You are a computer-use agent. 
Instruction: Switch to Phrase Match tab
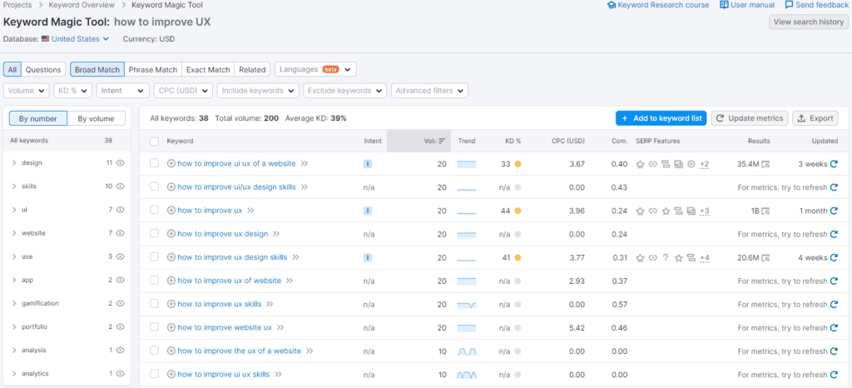(x=153, y=70)
